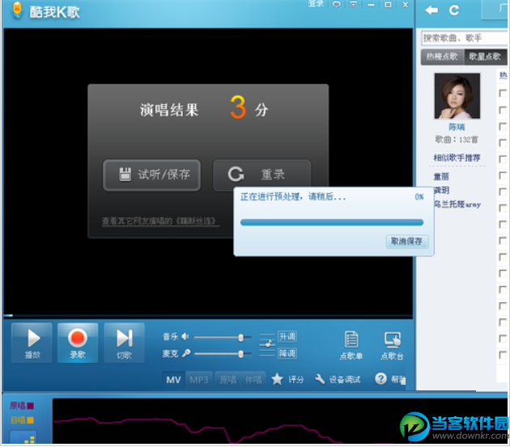
Task: Adjust the 音乐 volume slider
Action: pyautogui.click(x=223, y=338)
